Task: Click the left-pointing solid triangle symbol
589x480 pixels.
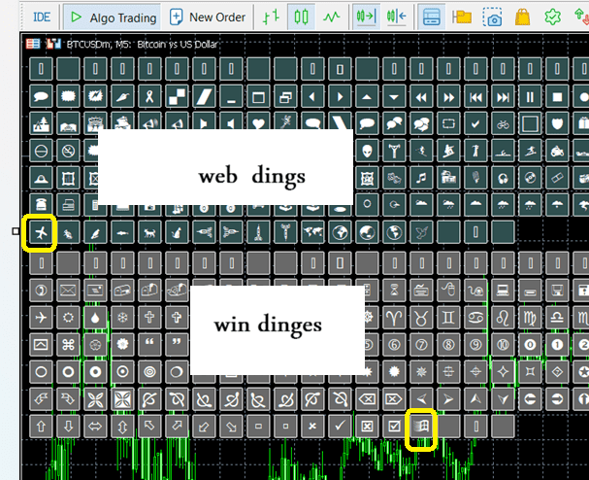Action: point(312,96)
